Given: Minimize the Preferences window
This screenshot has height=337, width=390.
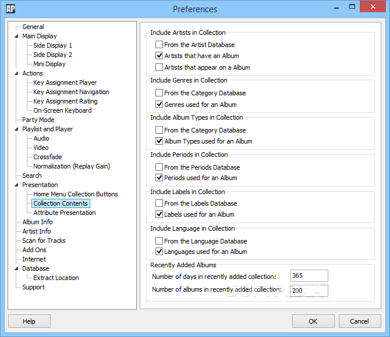Looking at the screenshot, I should 336,8.
